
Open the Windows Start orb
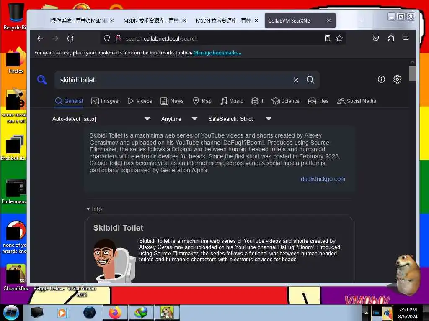point(11,313)
